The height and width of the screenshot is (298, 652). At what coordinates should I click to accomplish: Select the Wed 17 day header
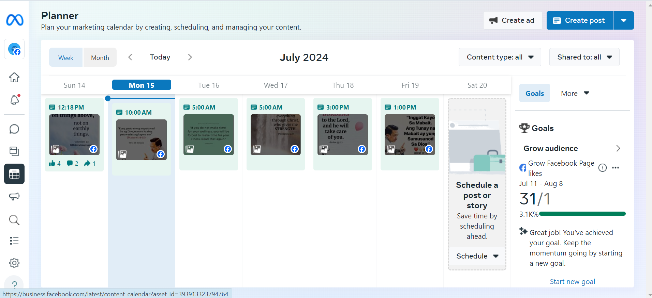tap(276, 85)
